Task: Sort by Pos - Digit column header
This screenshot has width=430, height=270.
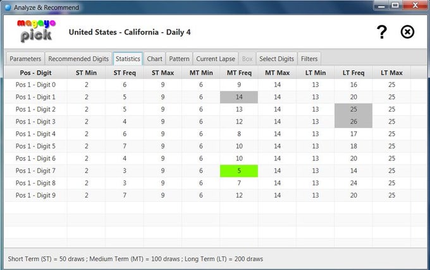Action: coord(35,73)
